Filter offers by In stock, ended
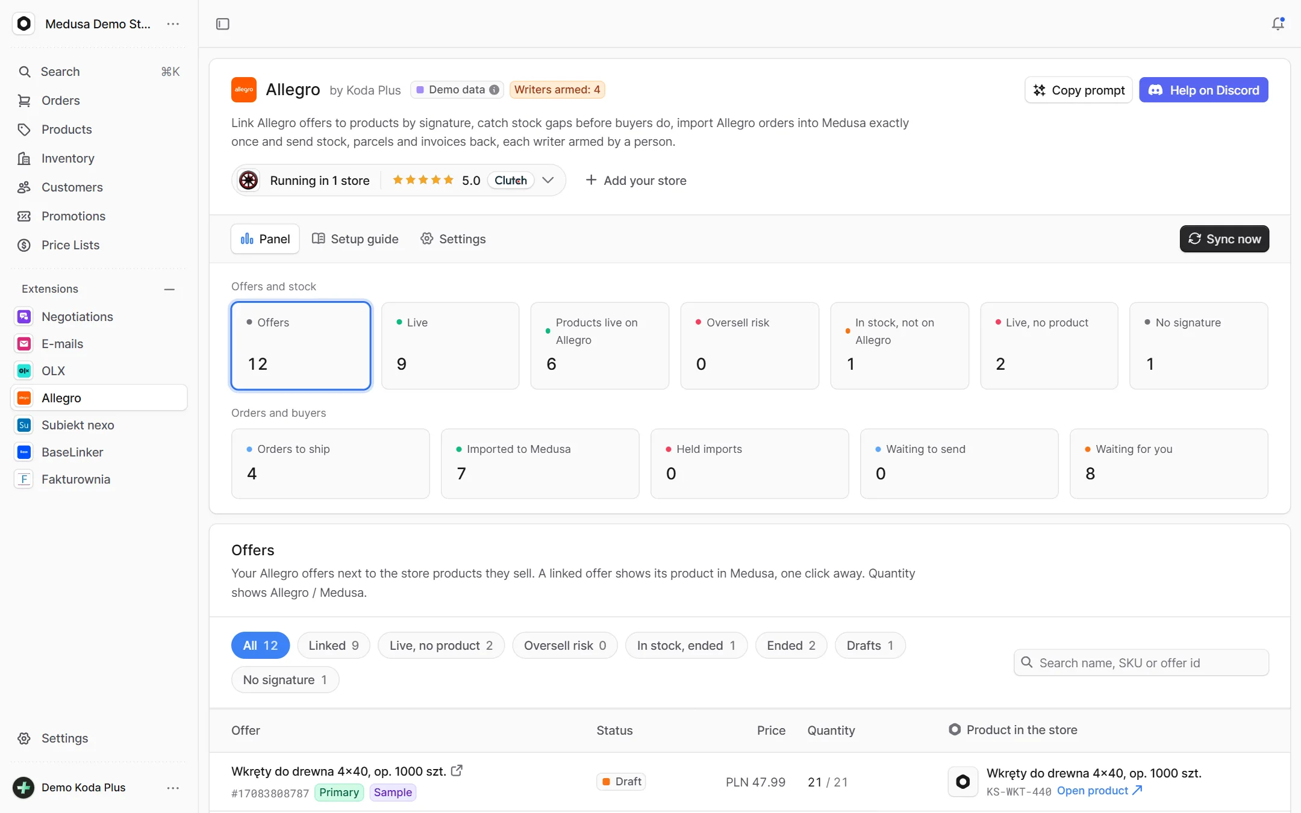The image size is (1301, 813). coord(686,646)
